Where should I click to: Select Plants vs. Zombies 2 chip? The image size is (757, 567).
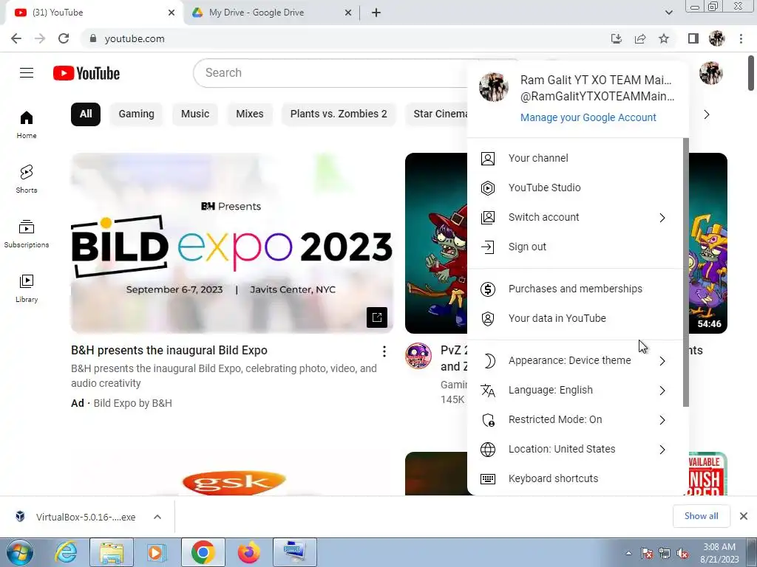click(x=339, y=114)
